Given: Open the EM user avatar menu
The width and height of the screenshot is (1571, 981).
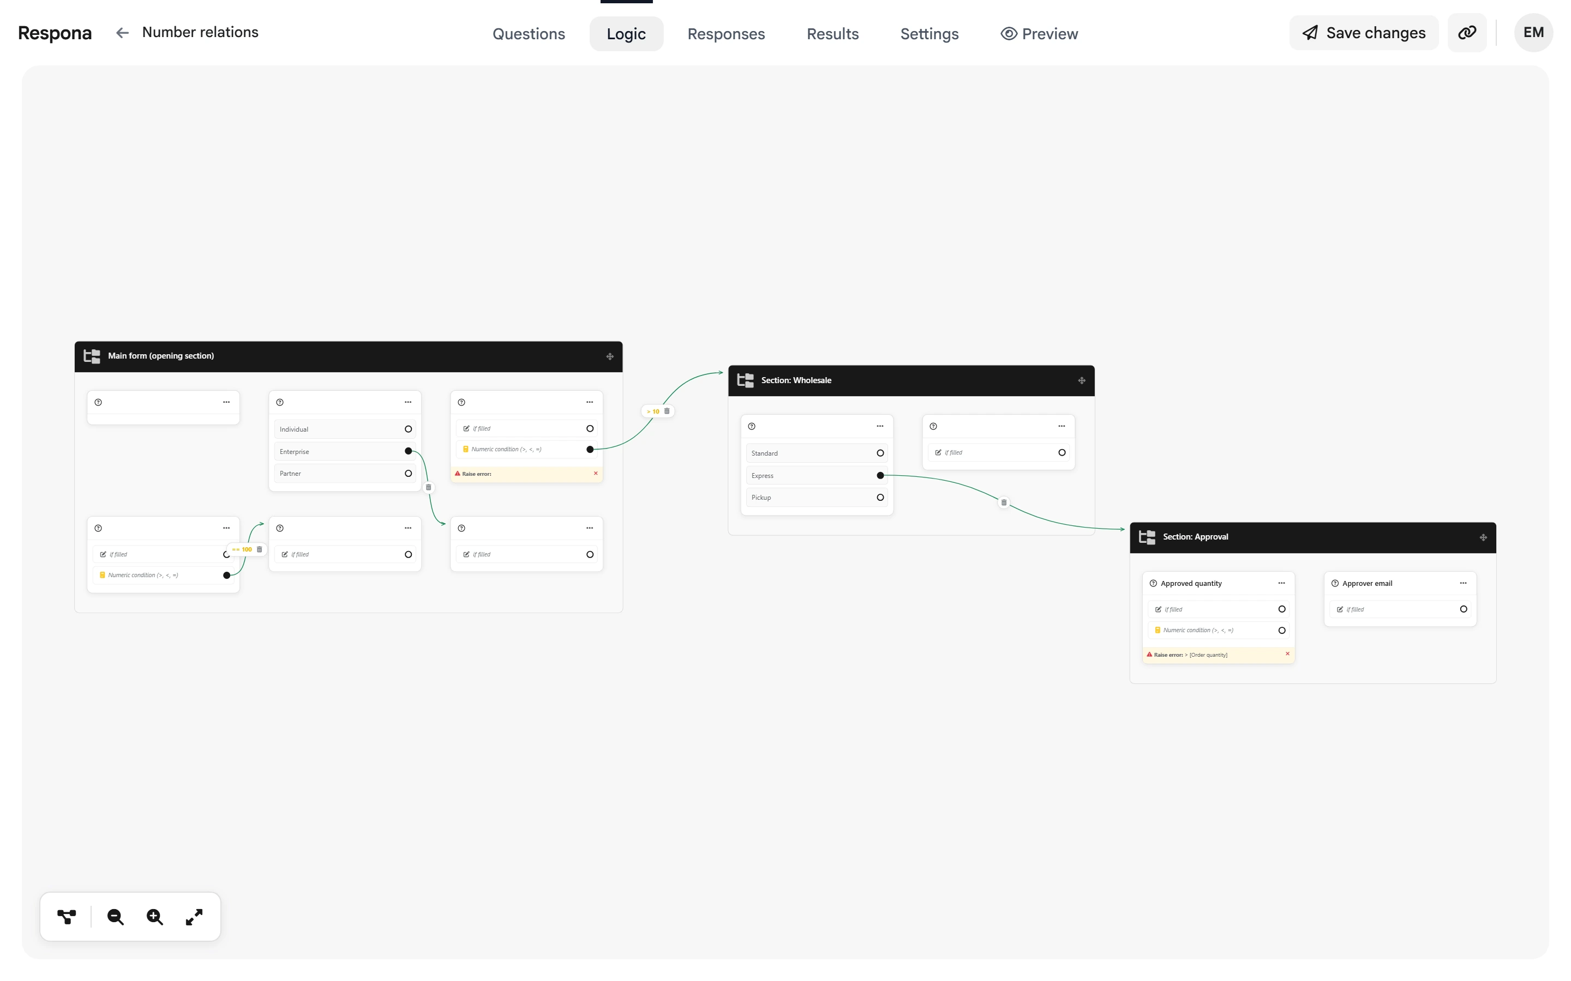Looking at the screenshot, I should point(1533,33).
